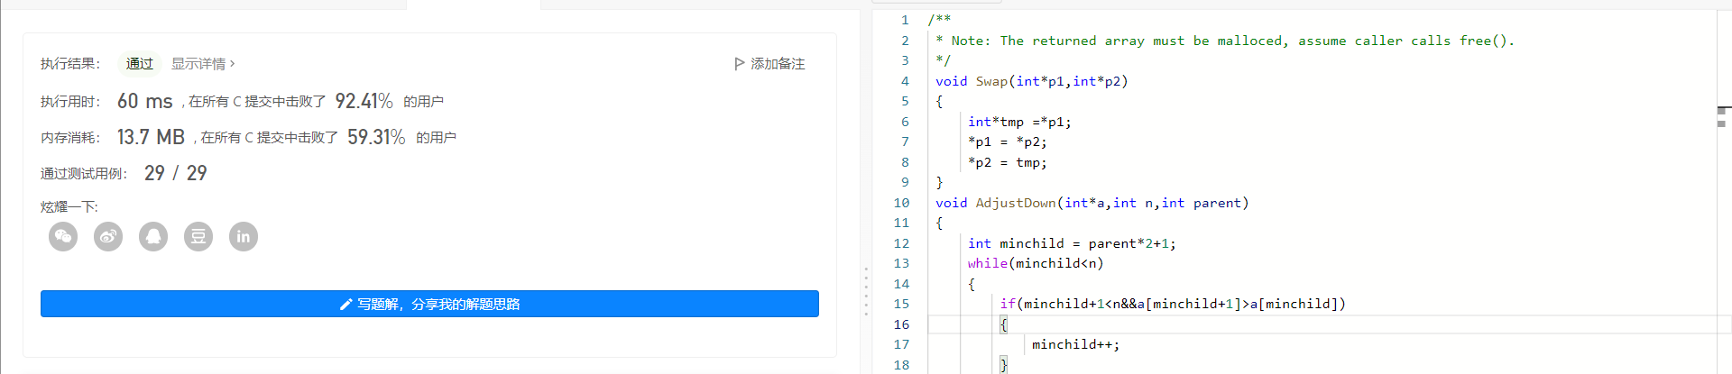Click the code line 'int*tmp =*p1;'
This screenshot has height=374, width=1732.
[x=1019, y=122]
